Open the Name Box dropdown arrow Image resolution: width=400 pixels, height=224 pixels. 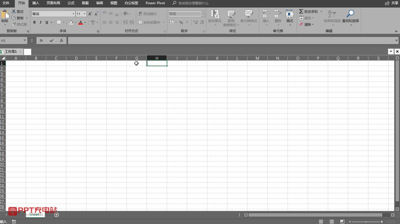(x=25, y=40)
